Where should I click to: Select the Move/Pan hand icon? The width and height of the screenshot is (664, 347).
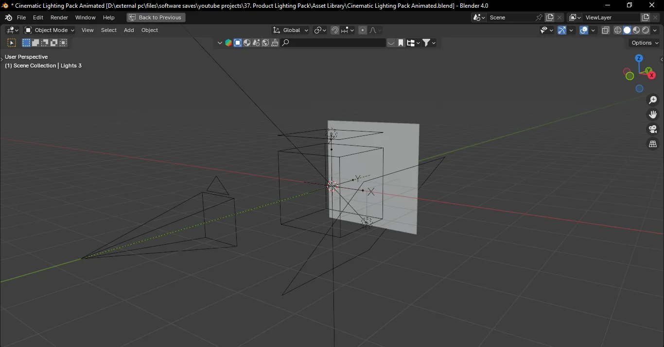tap(653, 115)
